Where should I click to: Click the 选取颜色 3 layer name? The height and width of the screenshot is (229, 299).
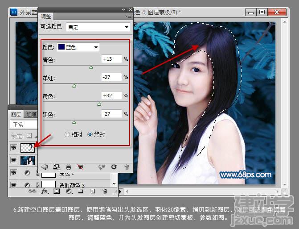click(72, 185)
